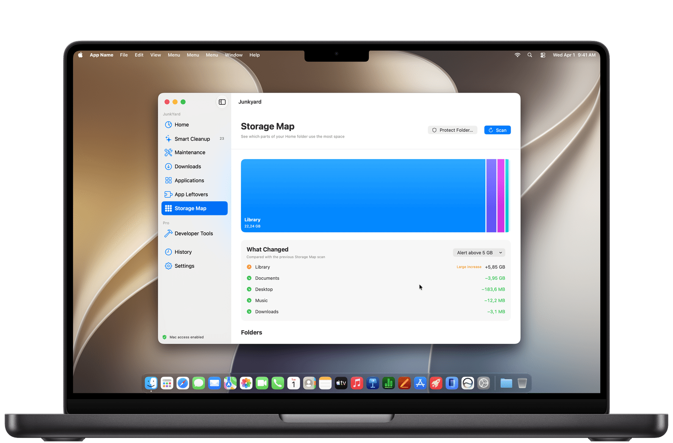Screen dimensions: 673x443
Task: Open the File menu
Action: pos(124,55)
